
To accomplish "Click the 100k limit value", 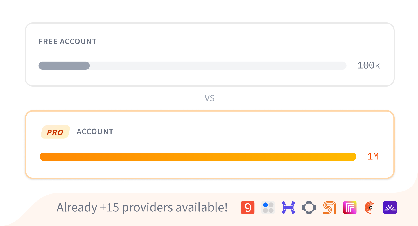I will pyautogui.click(x=369, y=66).
